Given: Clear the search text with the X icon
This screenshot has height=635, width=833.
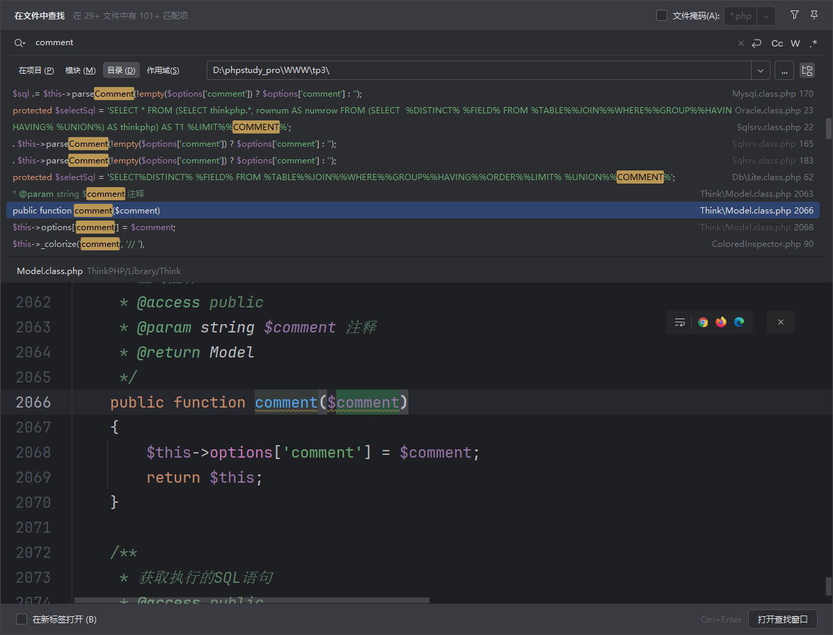Looking at the screenshot, I should pos(741,43).
